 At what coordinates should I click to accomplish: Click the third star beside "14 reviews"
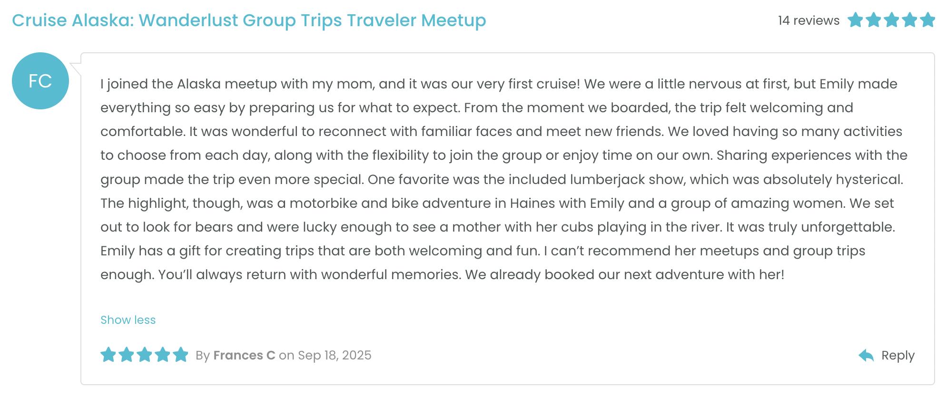[892, 20]
